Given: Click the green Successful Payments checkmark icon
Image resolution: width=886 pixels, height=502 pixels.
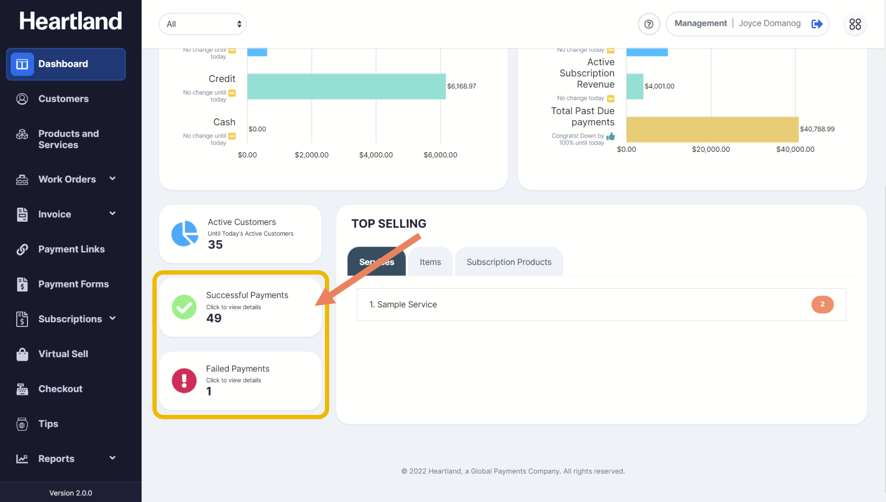Looking at the screenshot, I should [184, 307].
